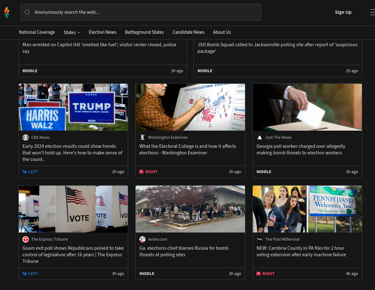375x290 pixels.
Task: Click the voting booths VOTE thumbnail
Action: coord(73,209)
